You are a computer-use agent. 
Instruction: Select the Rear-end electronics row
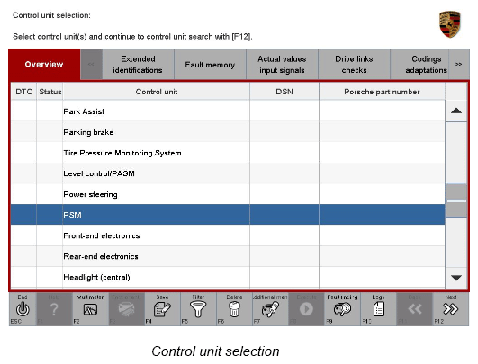tap(228, 256)
